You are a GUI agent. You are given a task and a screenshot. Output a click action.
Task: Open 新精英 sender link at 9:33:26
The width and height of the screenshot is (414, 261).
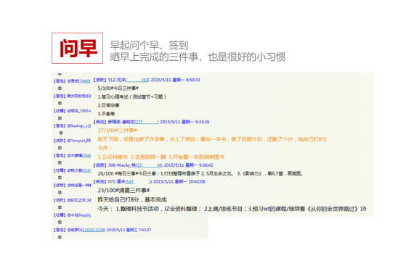pos(134,122)
